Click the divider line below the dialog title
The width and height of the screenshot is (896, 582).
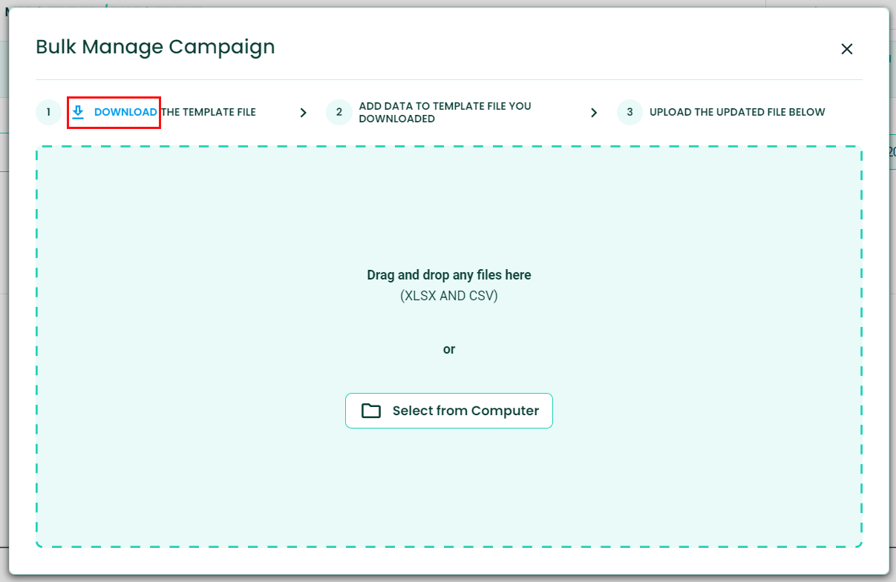click(x=449, y=79)
